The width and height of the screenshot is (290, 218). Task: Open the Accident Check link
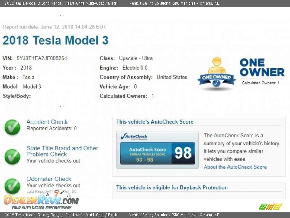pos(47,122)
